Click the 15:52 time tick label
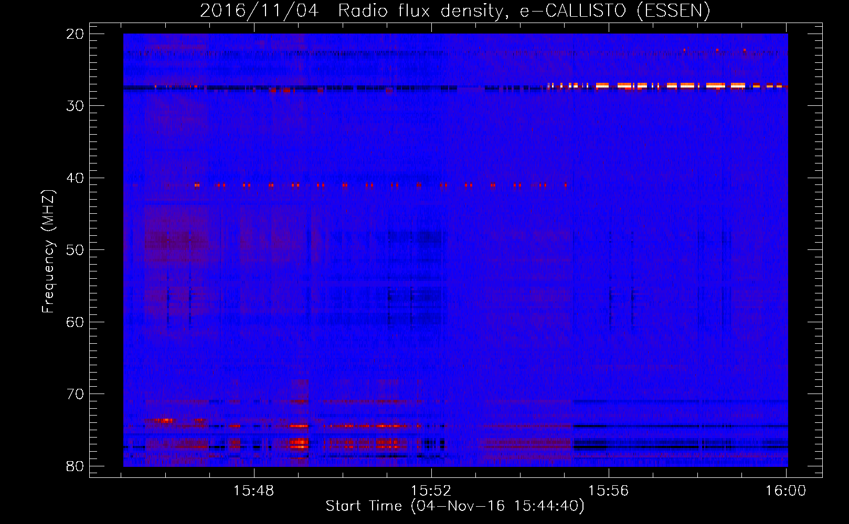This screenshot has width=849, height=524. pyautogui.click(x=431, y=491)
